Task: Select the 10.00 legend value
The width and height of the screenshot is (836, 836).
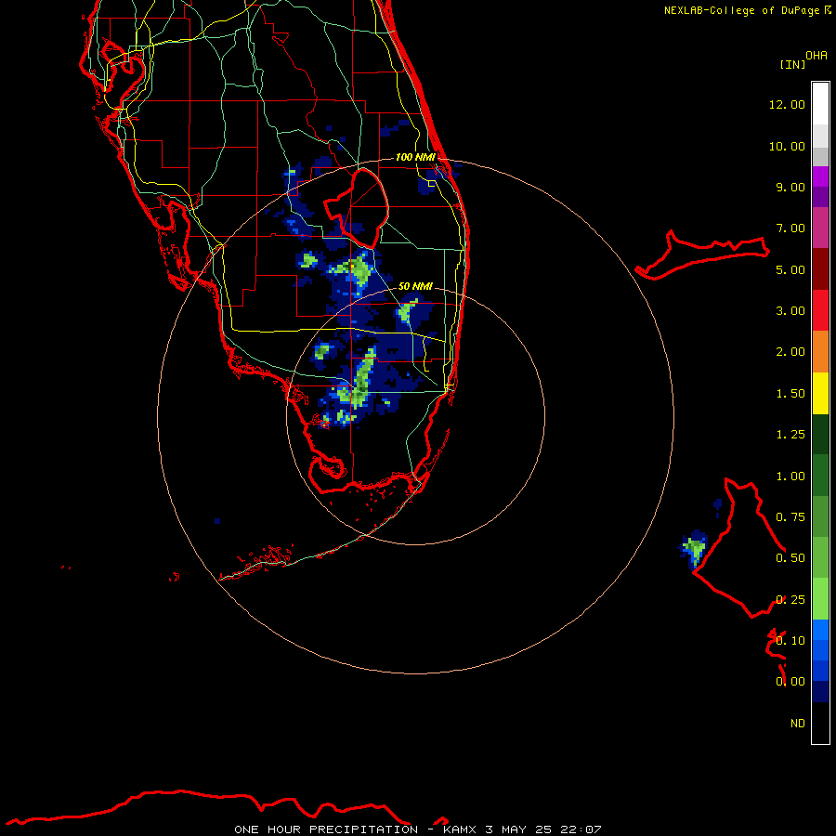Action: point(787,146)
